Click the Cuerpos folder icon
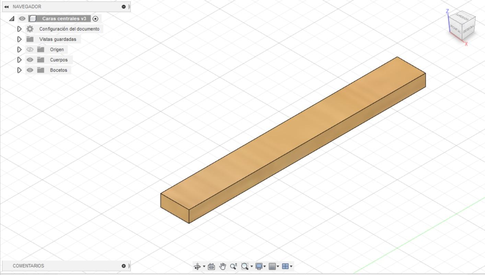 (41, 60)
